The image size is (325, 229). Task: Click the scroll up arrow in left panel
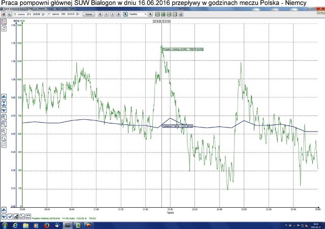[x=4, y=96]
